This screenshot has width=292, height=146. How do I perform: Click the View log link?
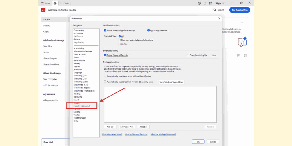[x=214, y=55]
